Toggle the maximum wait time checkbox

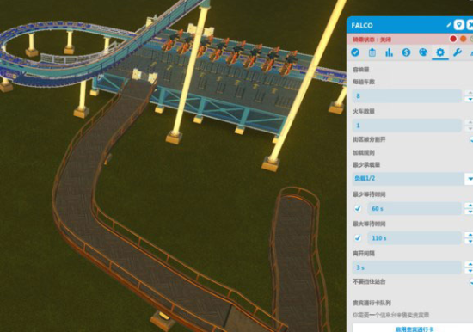point(358,238)
